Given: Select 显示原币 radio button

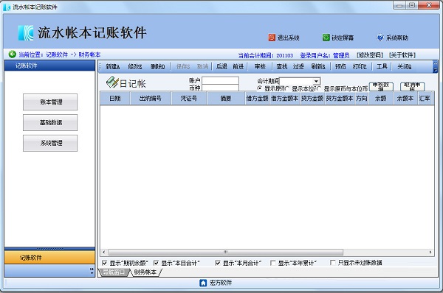Looking at the screenshot, I should pyautogui.click(x=260, y=89).
